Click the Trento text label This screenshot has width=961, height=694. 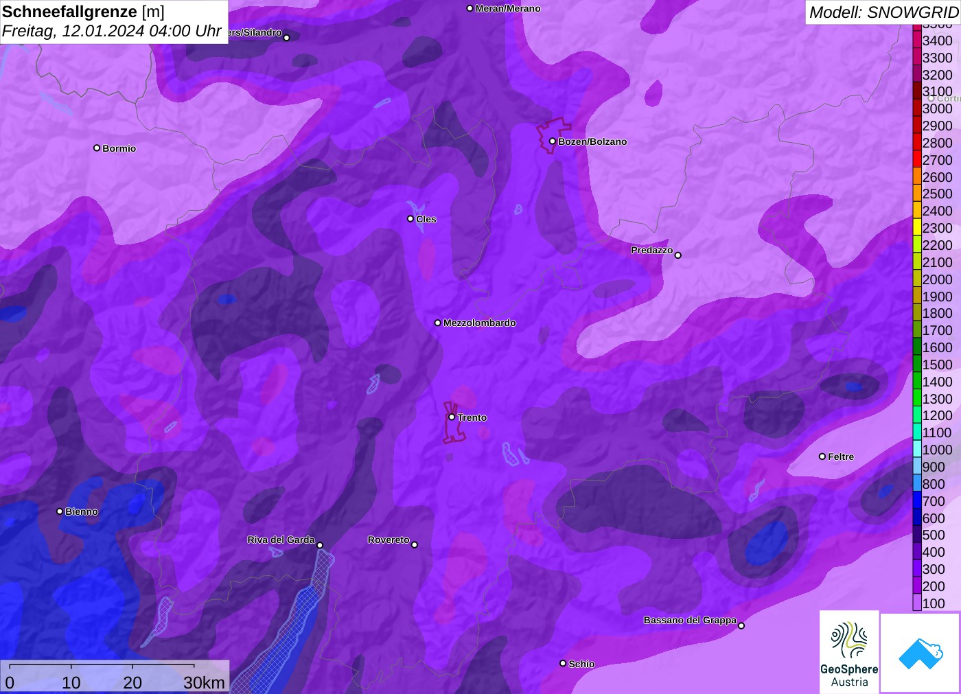pos(472,417)
